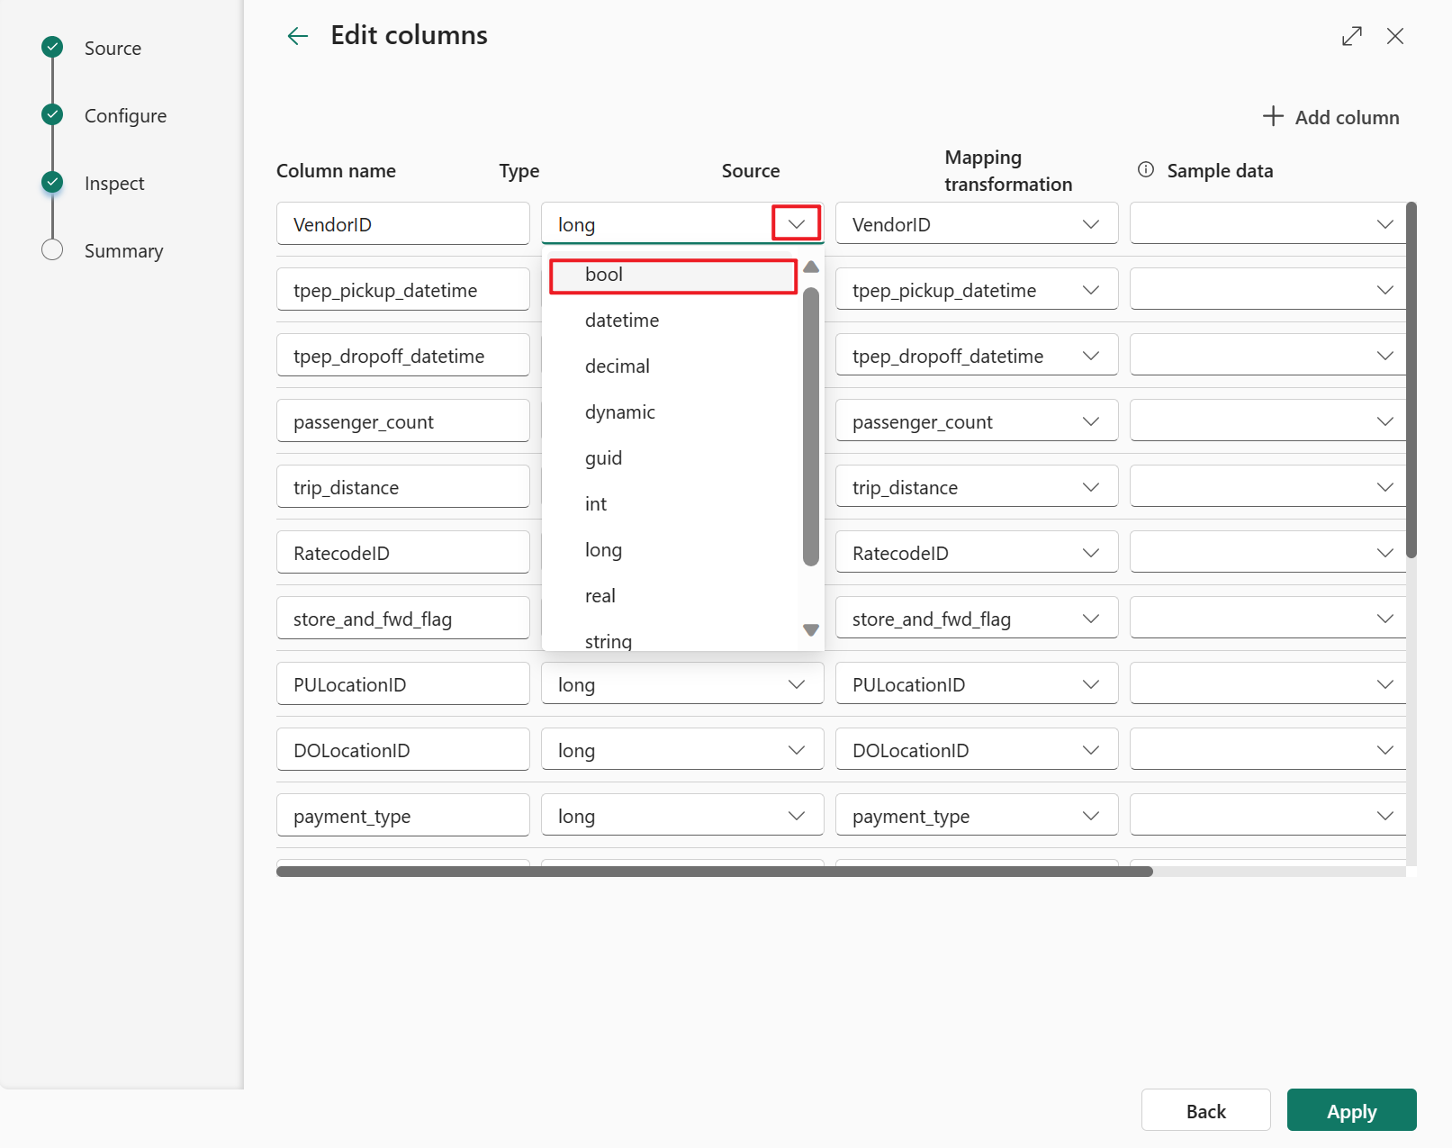Viewport: 1452px width, 1148px height.
Task: Select datetime from the type list
Action: (673, 321)
